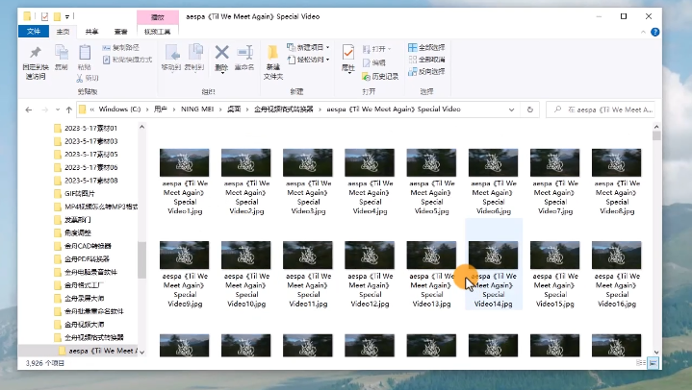
Task: Switch to the Share (共享) ribbon tab
Action: click(91, 32)
